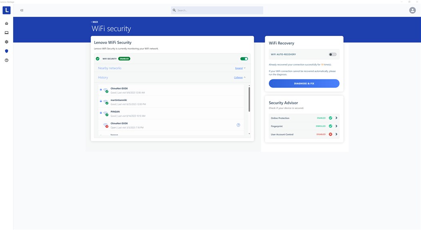Click the History list scrollbar thumb
This screenshot has width=421, height=230.
pos(249,99)
